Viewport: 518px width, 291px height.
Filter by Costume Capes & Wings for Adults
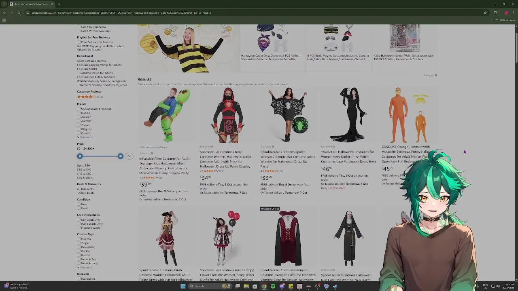click(x=99, y=65)
